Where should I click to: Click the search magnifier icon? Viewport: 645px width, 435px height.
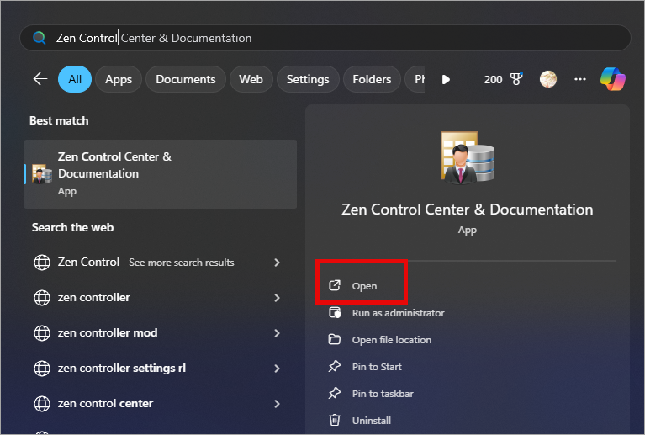(40, 38)
